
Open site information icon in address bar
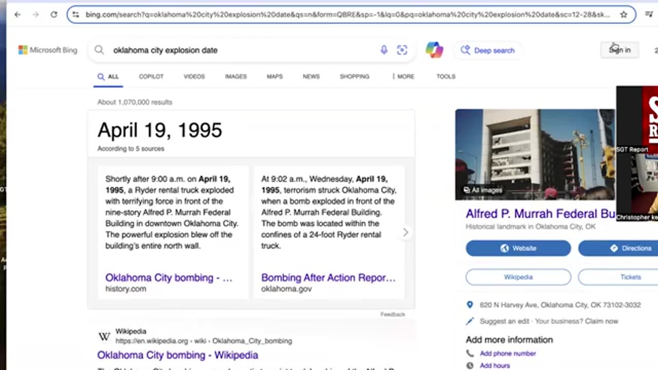(76, 14)
